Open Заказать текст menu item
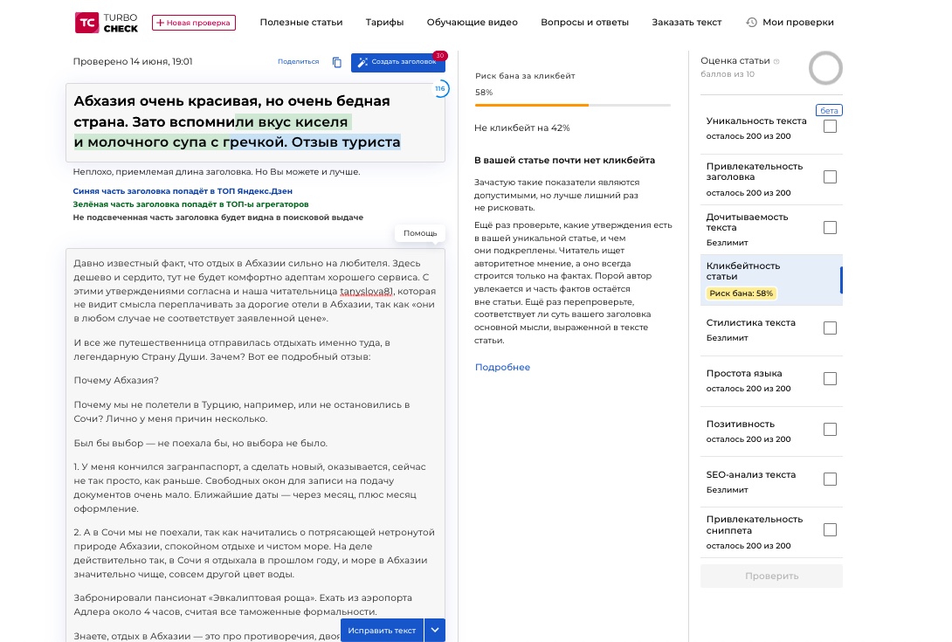This screenshot has width=952, height=642. tap(686, 23)
